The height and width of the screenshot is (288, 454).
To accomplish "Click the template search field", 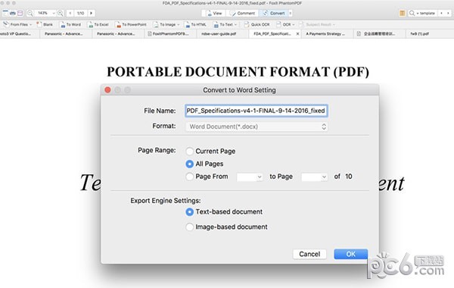I will point(427,13).
